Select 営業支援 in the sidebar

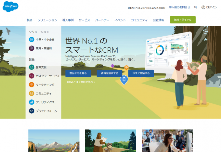point(41,67)
